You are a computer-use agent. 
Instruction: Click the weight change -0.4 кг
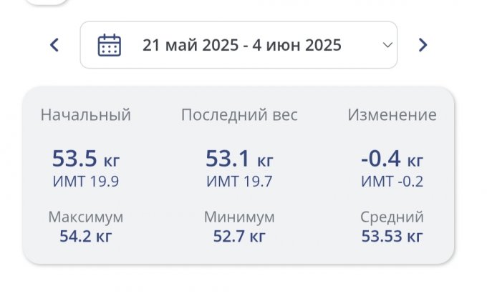[392, 158]
